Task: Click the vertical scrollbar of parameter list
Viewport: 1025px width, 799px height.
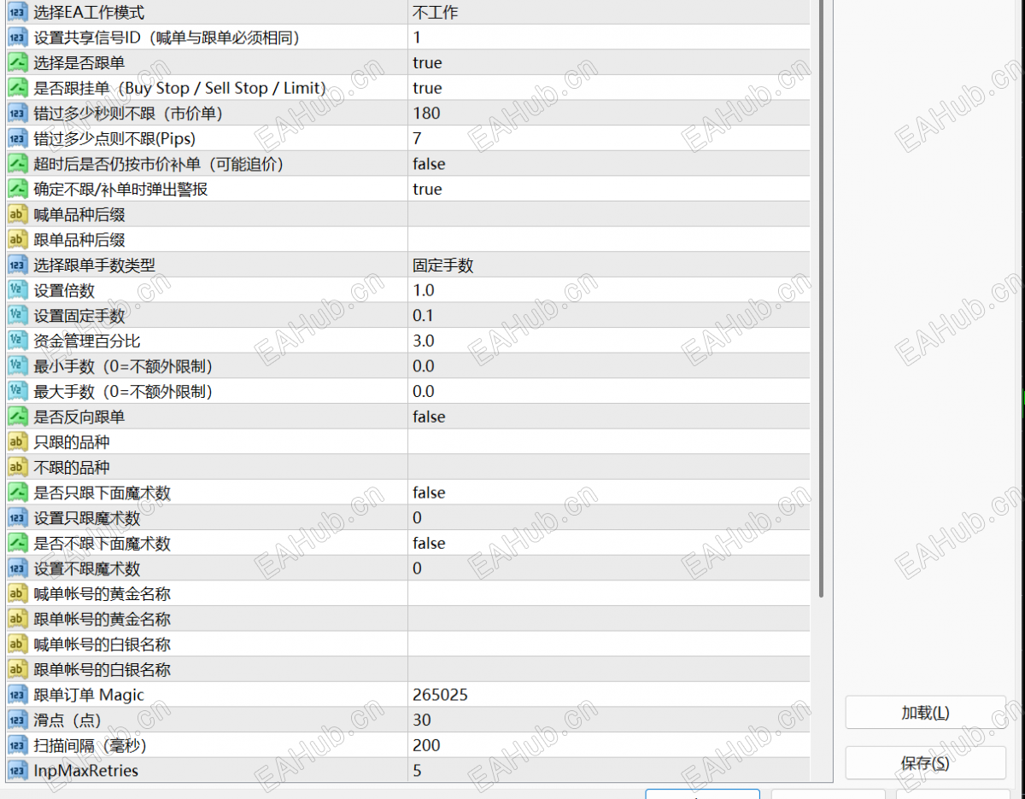Action: (821, 299)
